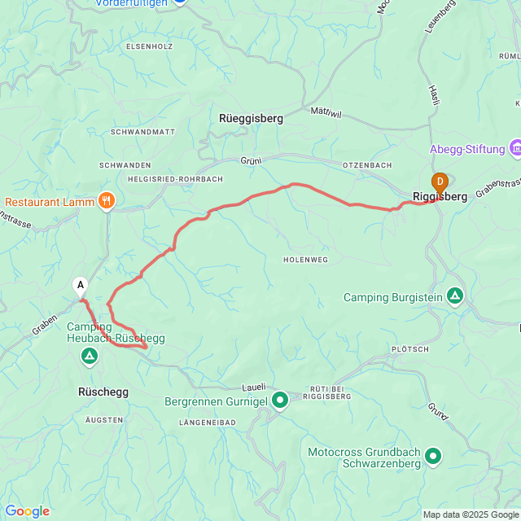Select the Motocross Grundbach Schwarzenberg text label
Viewport: 521px width, 521px height.
tap(365, 458)
